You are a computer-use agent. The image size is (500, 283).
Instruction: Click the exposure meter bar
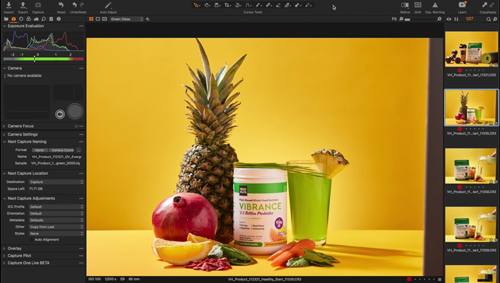click(x=43, y=59)
